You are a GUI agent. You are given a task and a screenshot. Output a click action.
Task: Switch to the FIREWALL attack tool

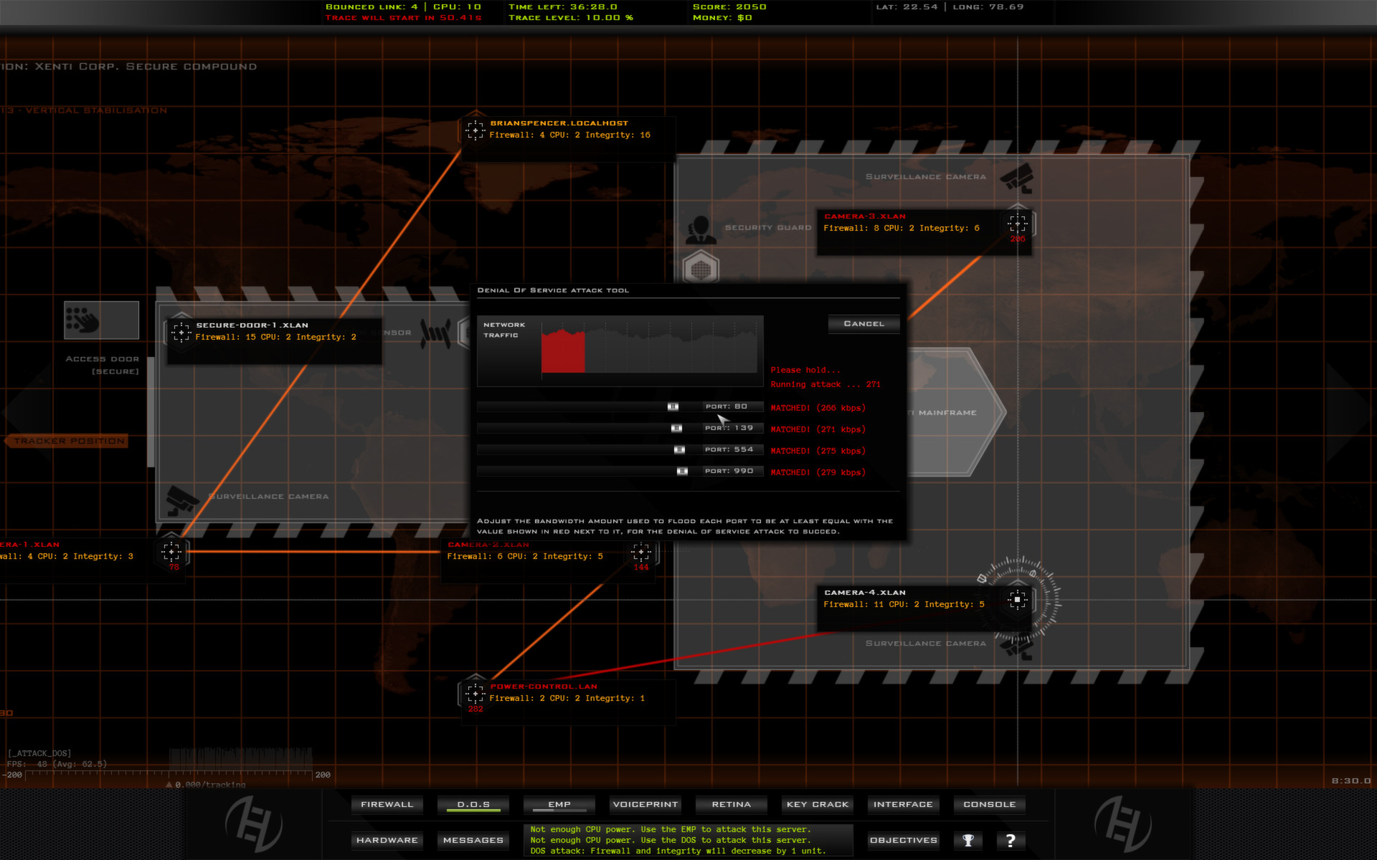click(387, 804)
